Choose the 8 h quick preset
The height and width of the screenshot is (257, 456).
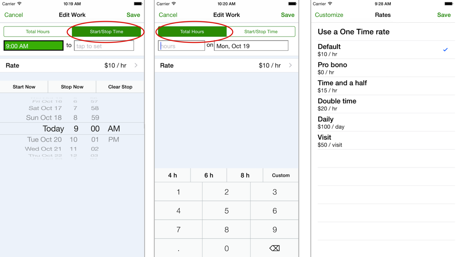coord(245,175)
